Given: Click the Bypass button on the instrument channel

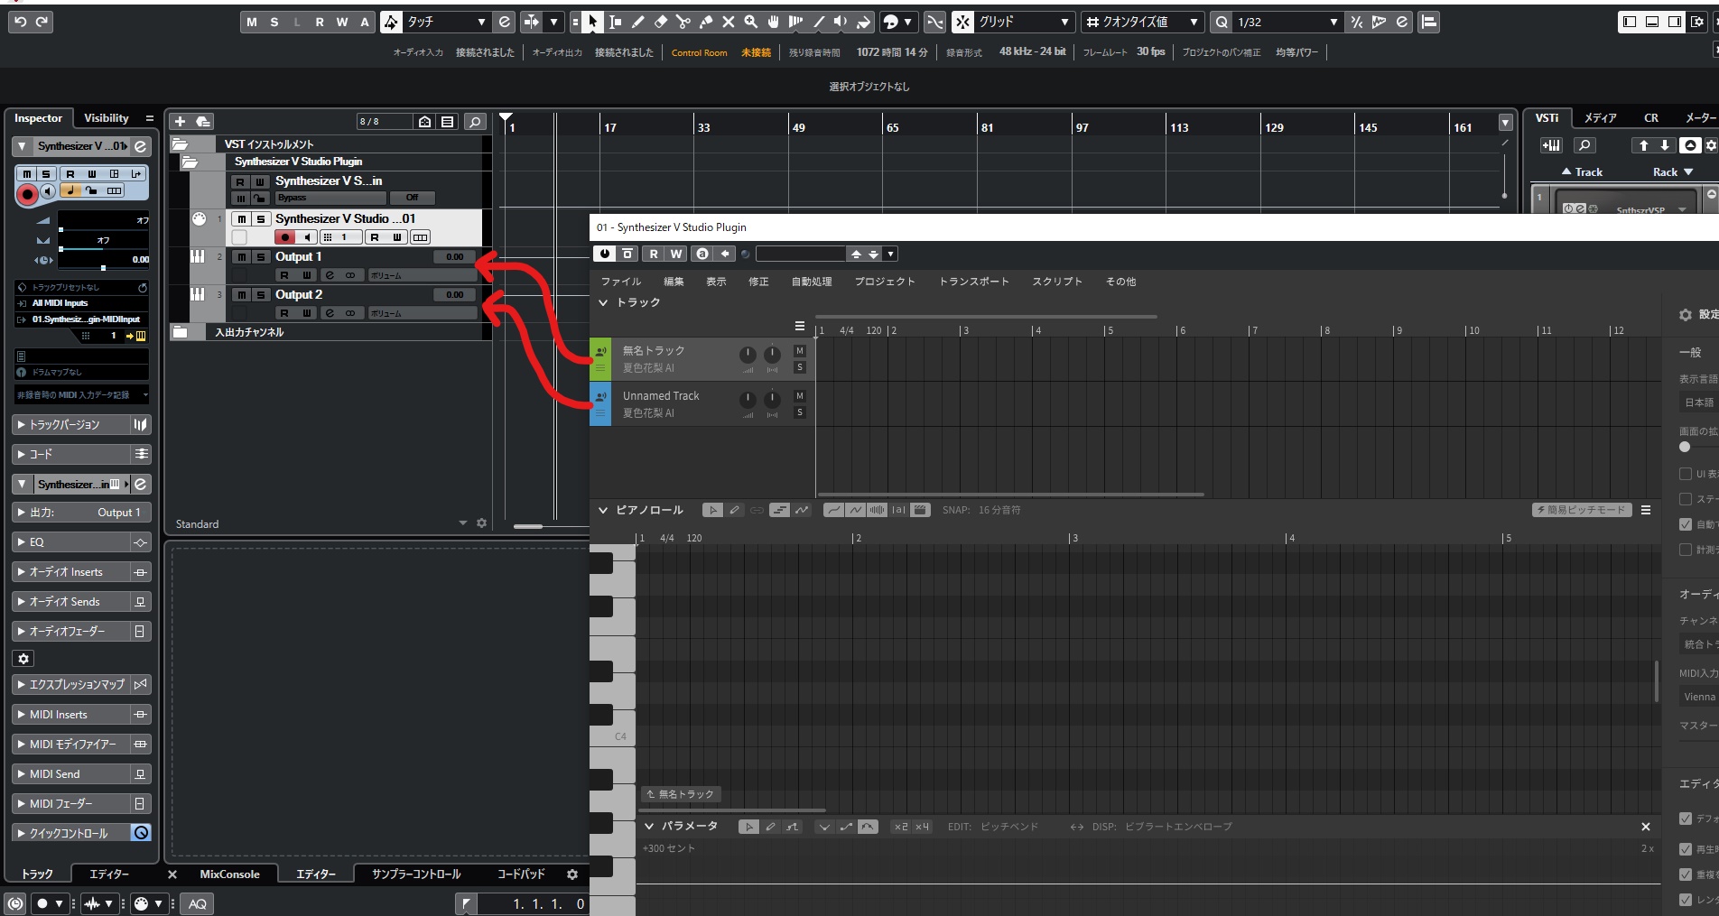Looking at the screenshot, I should pyautogui.click(x=329, y=198).
